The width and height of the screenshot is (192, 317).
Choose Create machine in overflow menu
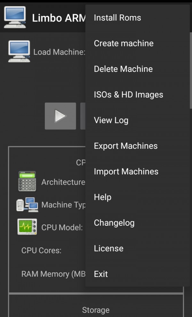[138, 43]
